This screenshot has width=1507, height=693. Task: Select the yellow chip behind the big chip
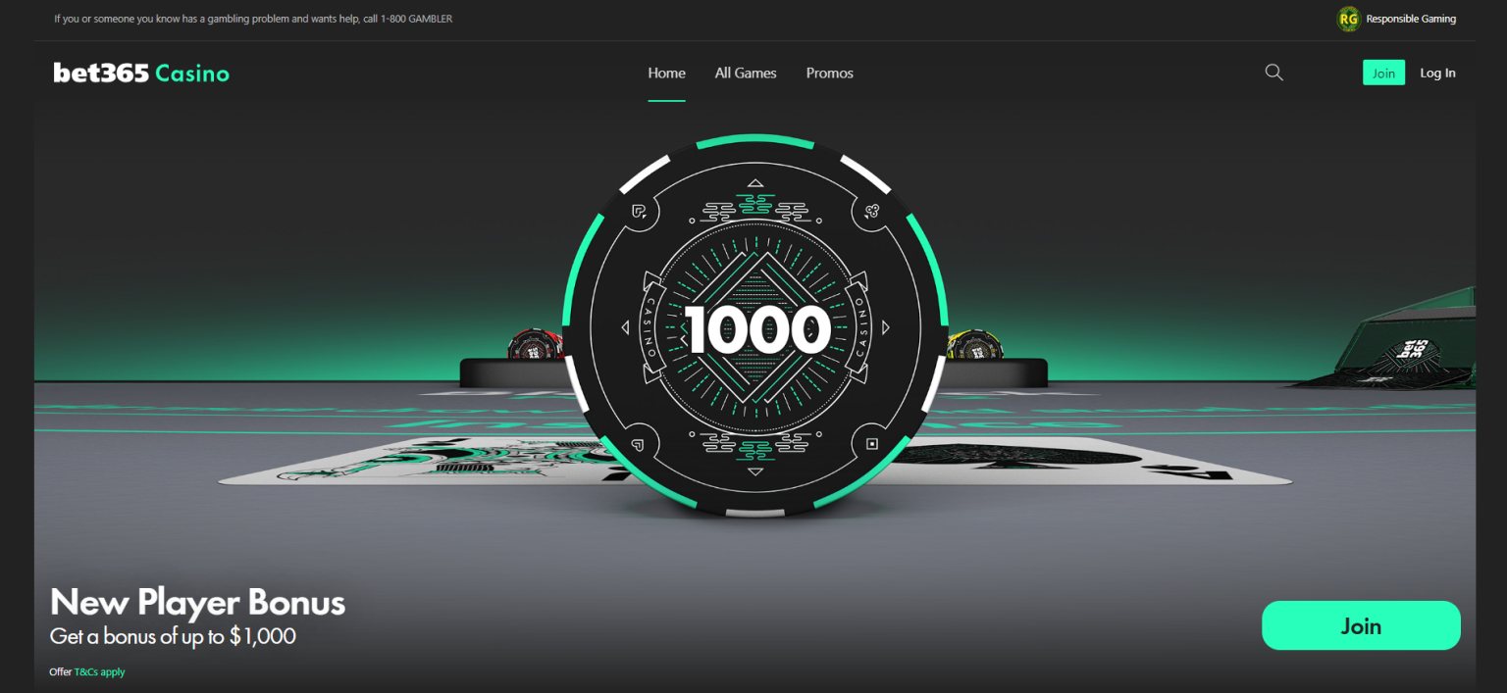click(x=969, y=345)
